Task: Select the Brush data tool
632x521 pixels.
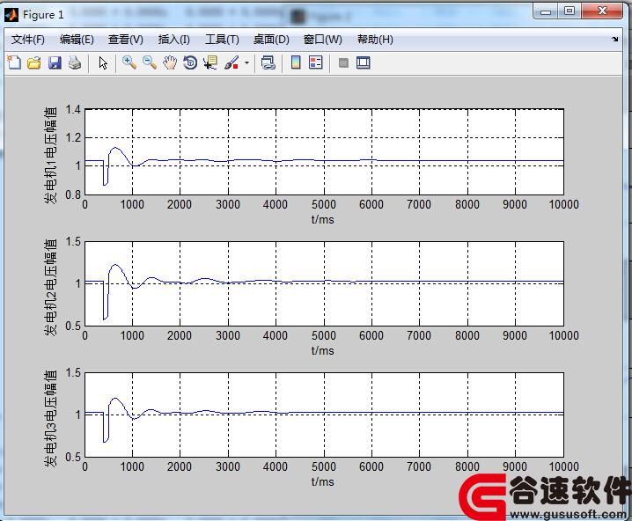Action: click(231, 62)
